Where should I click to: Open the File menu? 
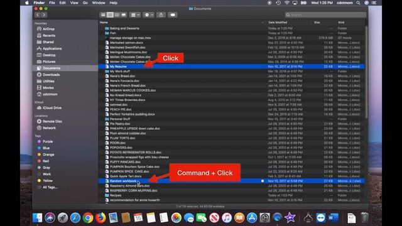tap(52, 3)
